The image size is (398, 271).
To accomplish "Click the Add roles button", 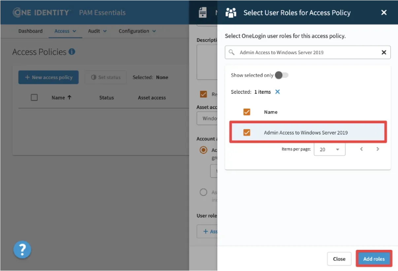I will point(374,259).
